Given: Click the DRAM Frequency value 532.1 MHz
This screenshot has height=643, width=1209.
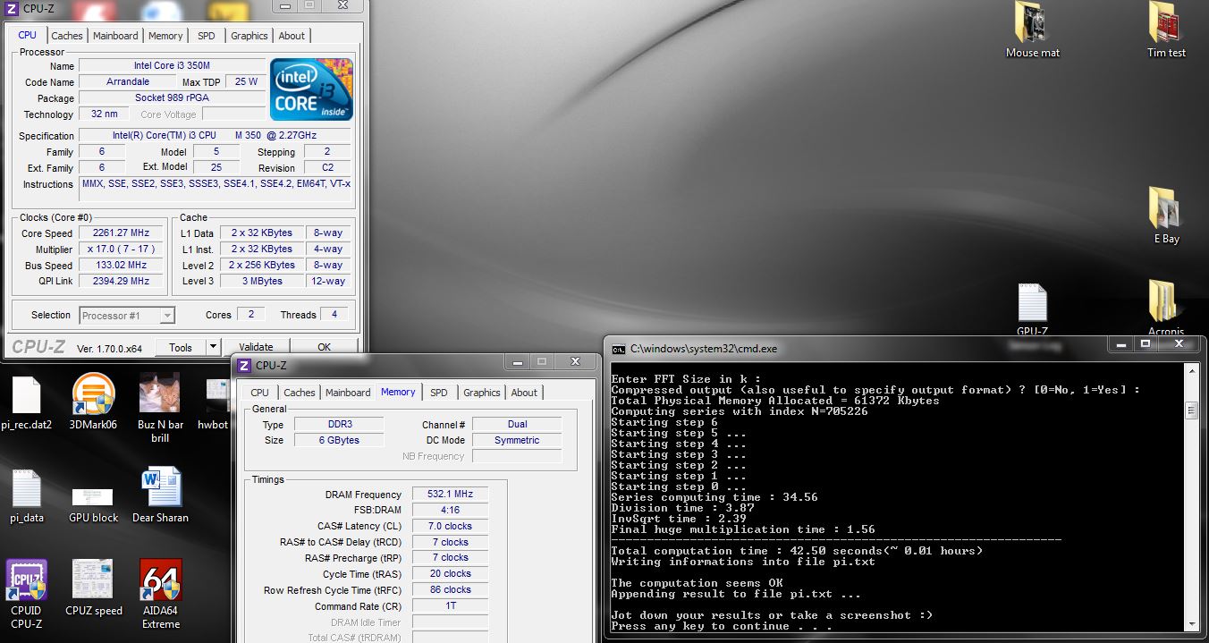Looking at the screenshot, I should [x=451, y=494].
